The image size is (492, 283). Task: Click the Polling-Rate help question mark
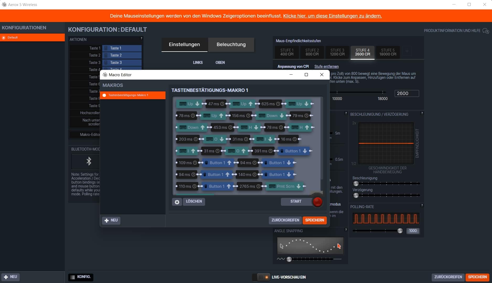coord(422,206)
